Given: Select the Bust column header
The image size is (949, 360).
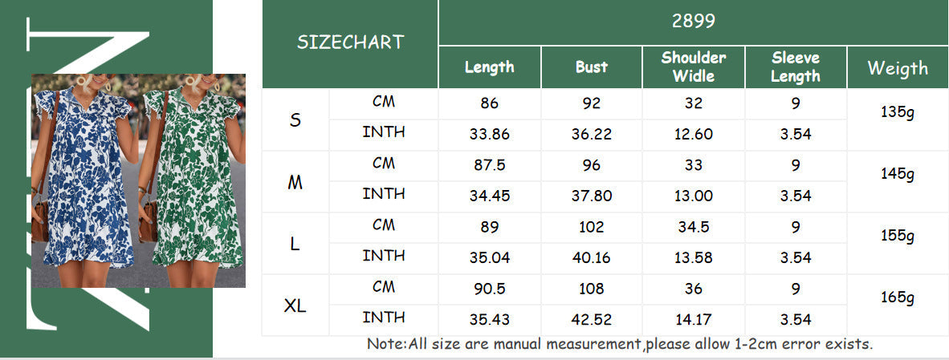Looking at the screenshot, I should 591,67.
